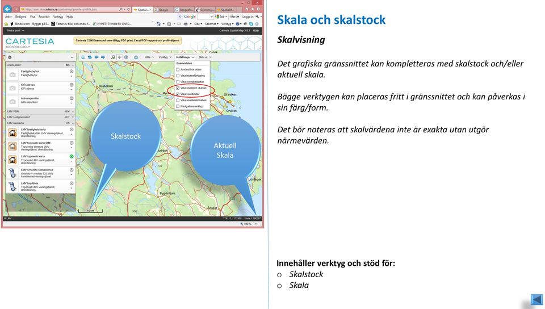Click the blue help icon in browser command bar

(238, 24)
